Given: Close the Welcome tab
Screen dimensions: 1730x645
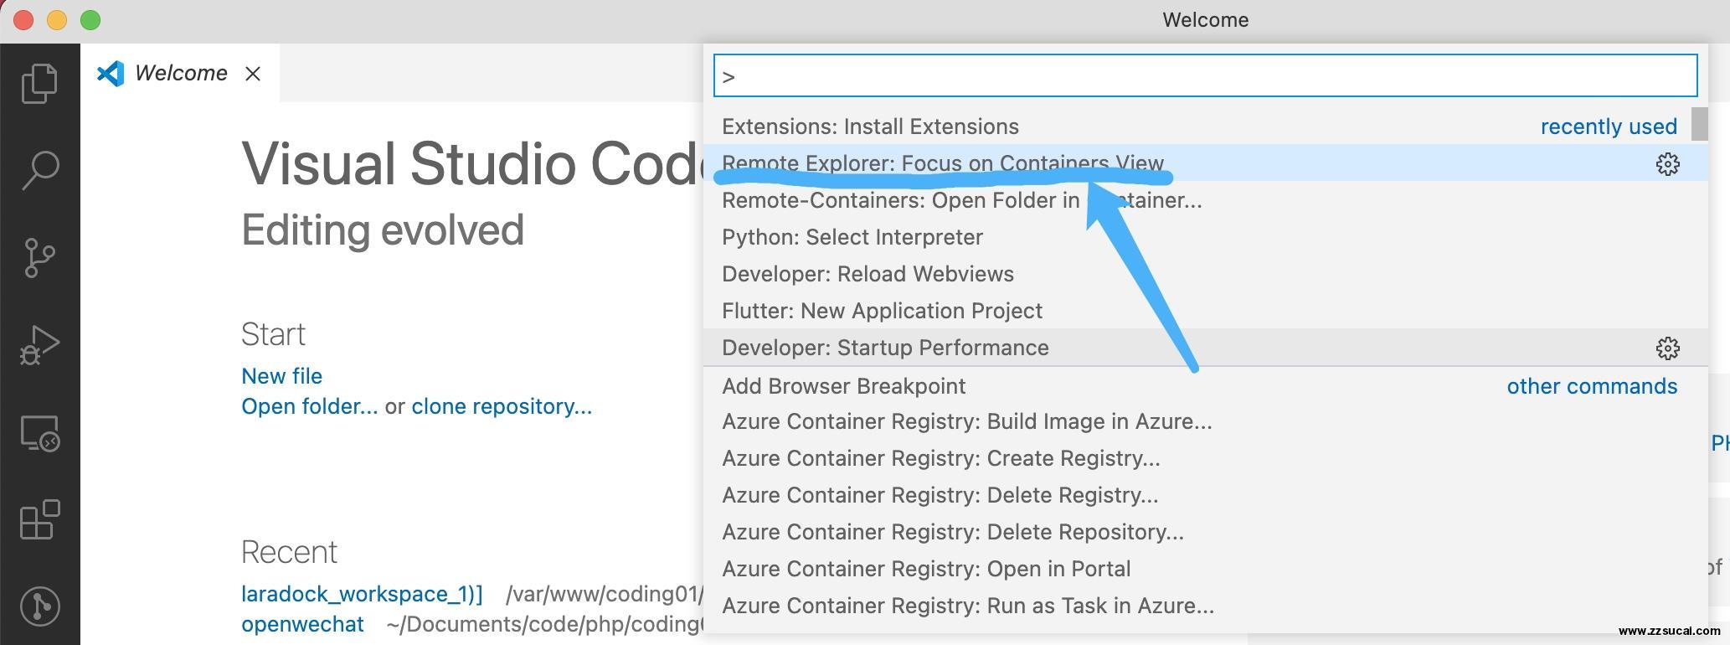Looking at the screenshot, I should (x=252, y=74).
